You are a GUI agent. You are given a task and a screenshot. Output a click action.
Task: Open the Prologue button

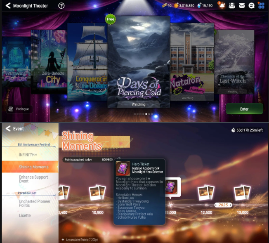point(19,109)
